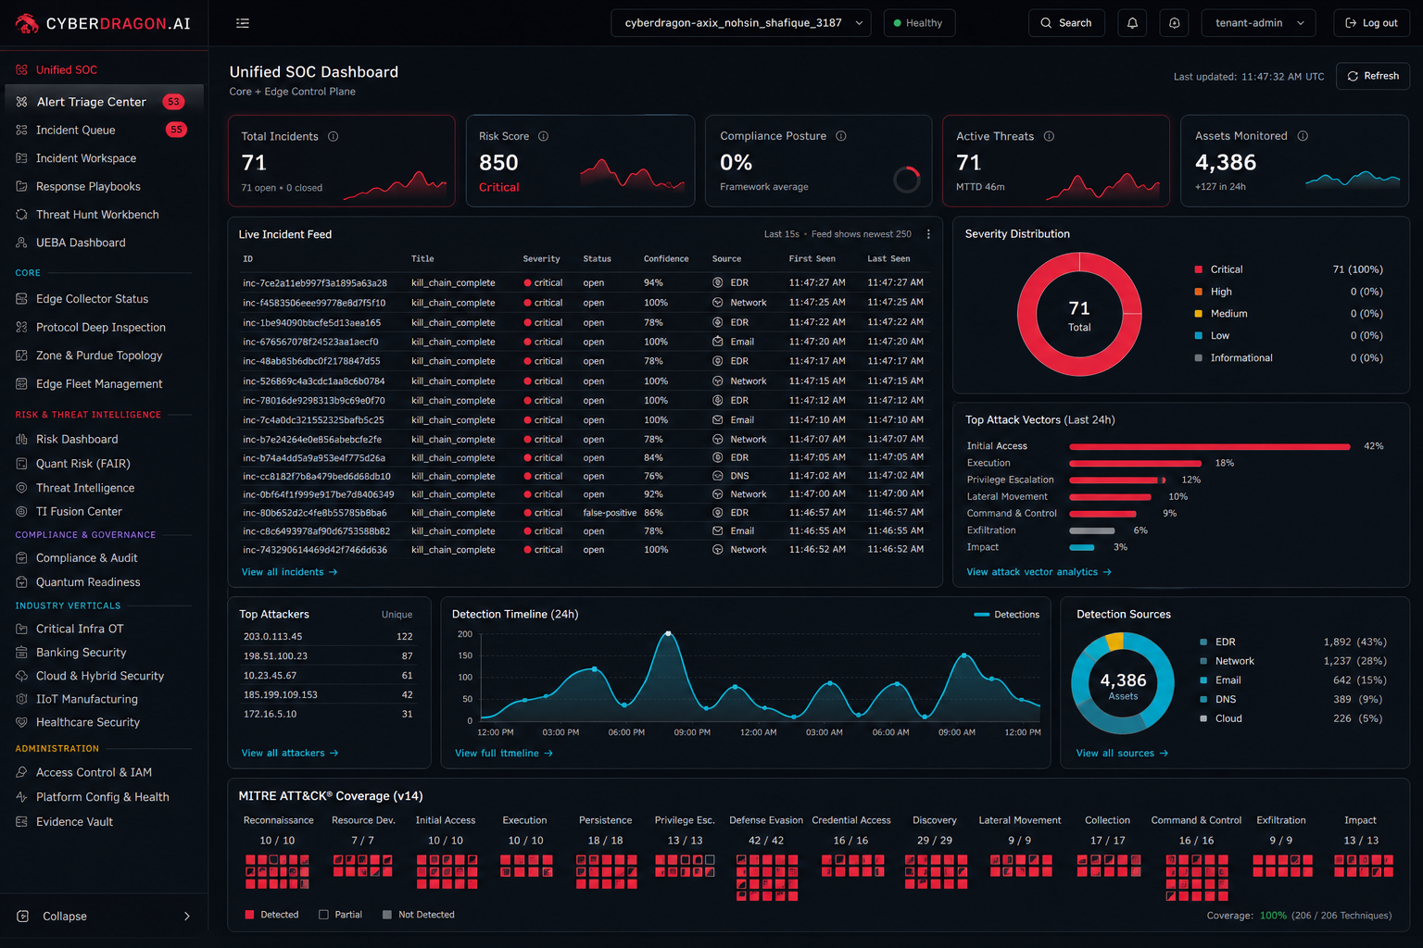
Task: Click the Evidence Vault sidebar icon
Action: pos(21,822)
